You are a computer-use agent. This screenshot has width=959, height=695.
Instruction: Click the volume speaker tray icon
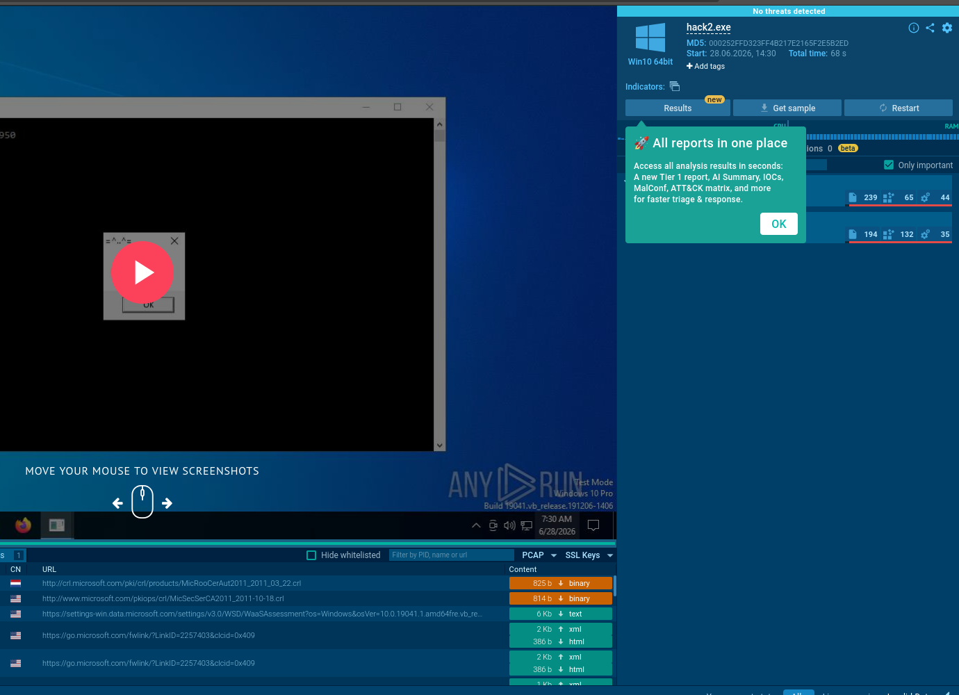509,525
